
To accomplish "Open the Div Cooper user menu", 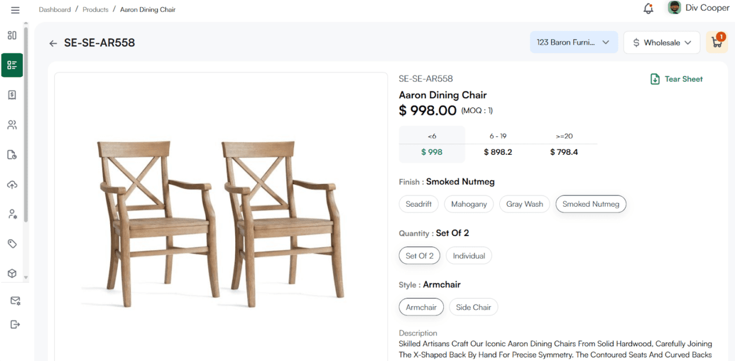I will point(699,8).
